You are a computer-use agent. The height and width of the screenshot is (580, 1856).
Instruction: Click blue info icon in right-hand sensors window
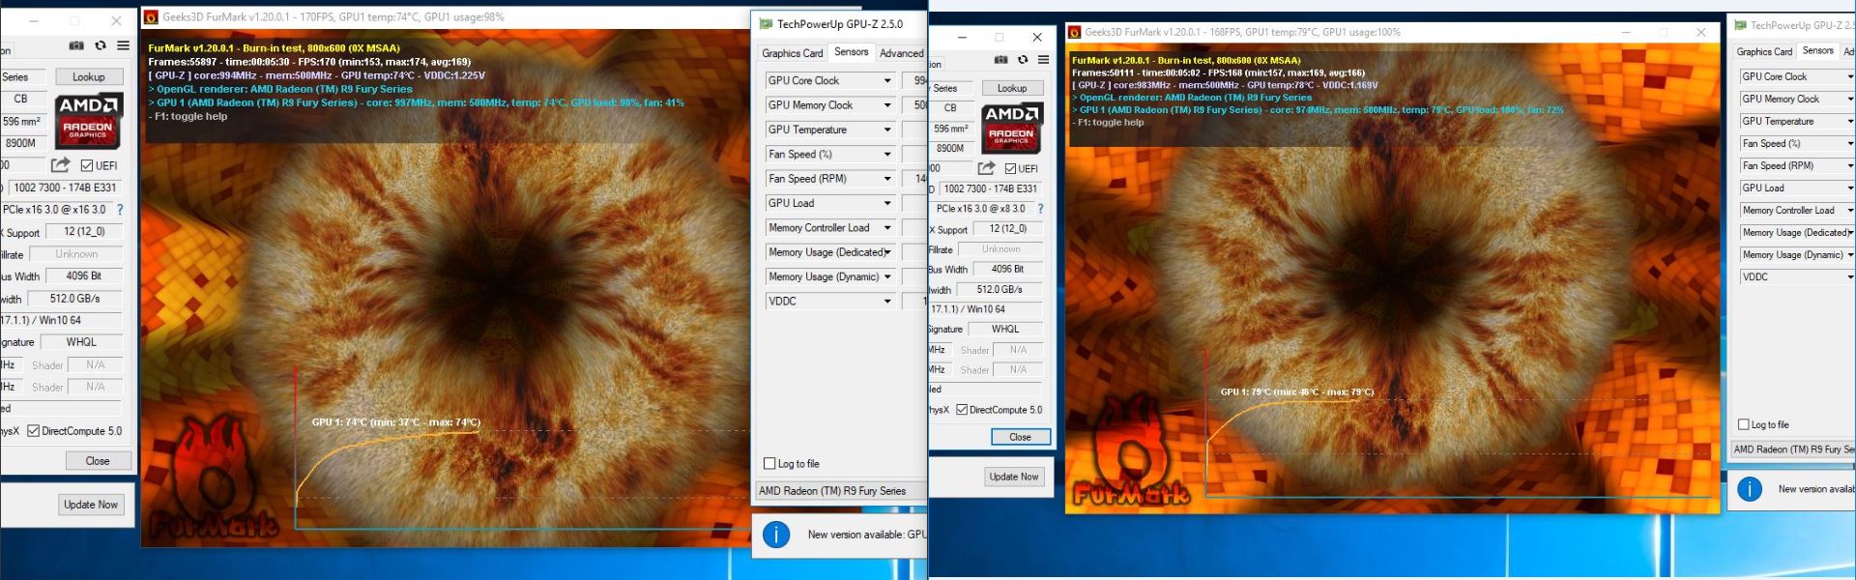pos(1750,489)
